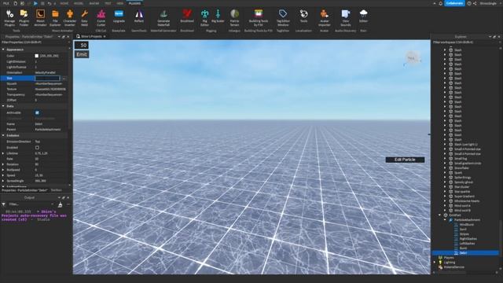Expand the Lifetime property
503x283 pixels.
coord(3,153)
